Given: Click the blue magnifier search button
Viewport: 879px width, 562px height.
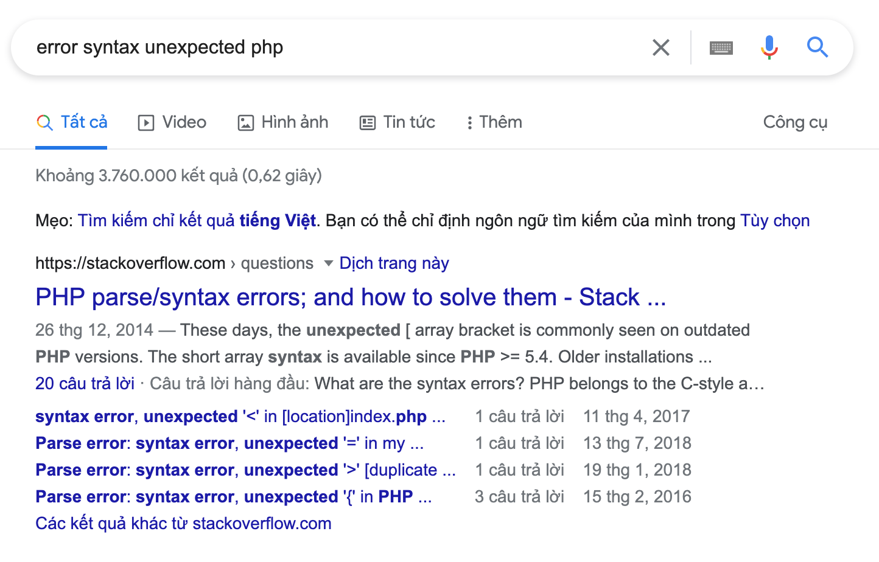Looking at the screenshot, I should tap(818, 47).
